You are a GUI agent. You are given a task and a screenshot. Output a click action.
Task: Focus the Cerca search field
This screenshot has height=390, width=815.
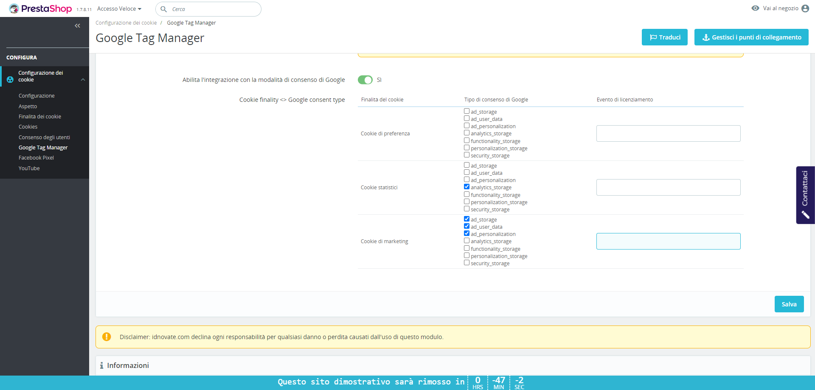(208, 9)
